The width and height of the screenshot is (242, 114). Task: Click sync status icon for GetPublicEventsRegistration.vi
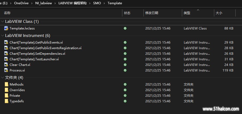click(125, 48)
